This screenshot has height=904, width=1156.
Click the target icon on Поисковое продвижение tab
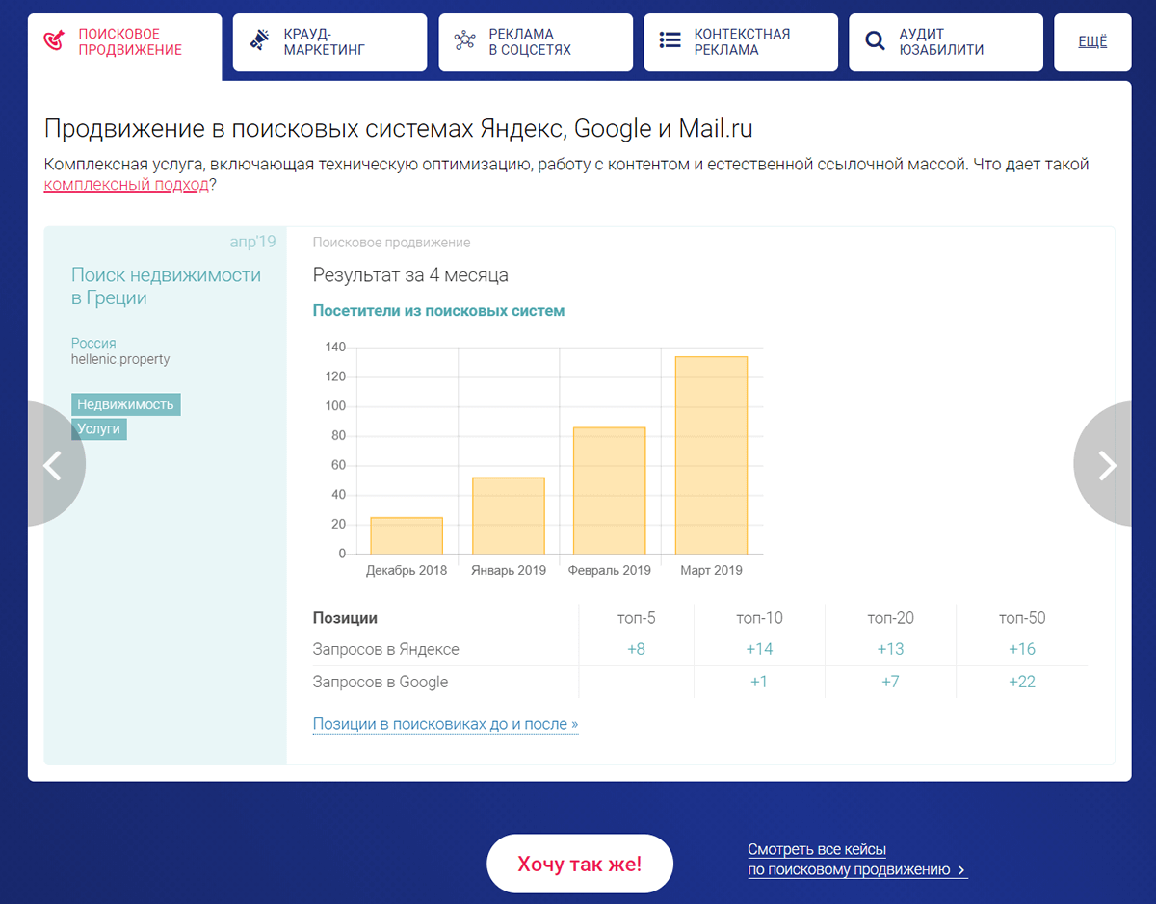(55, 41)
